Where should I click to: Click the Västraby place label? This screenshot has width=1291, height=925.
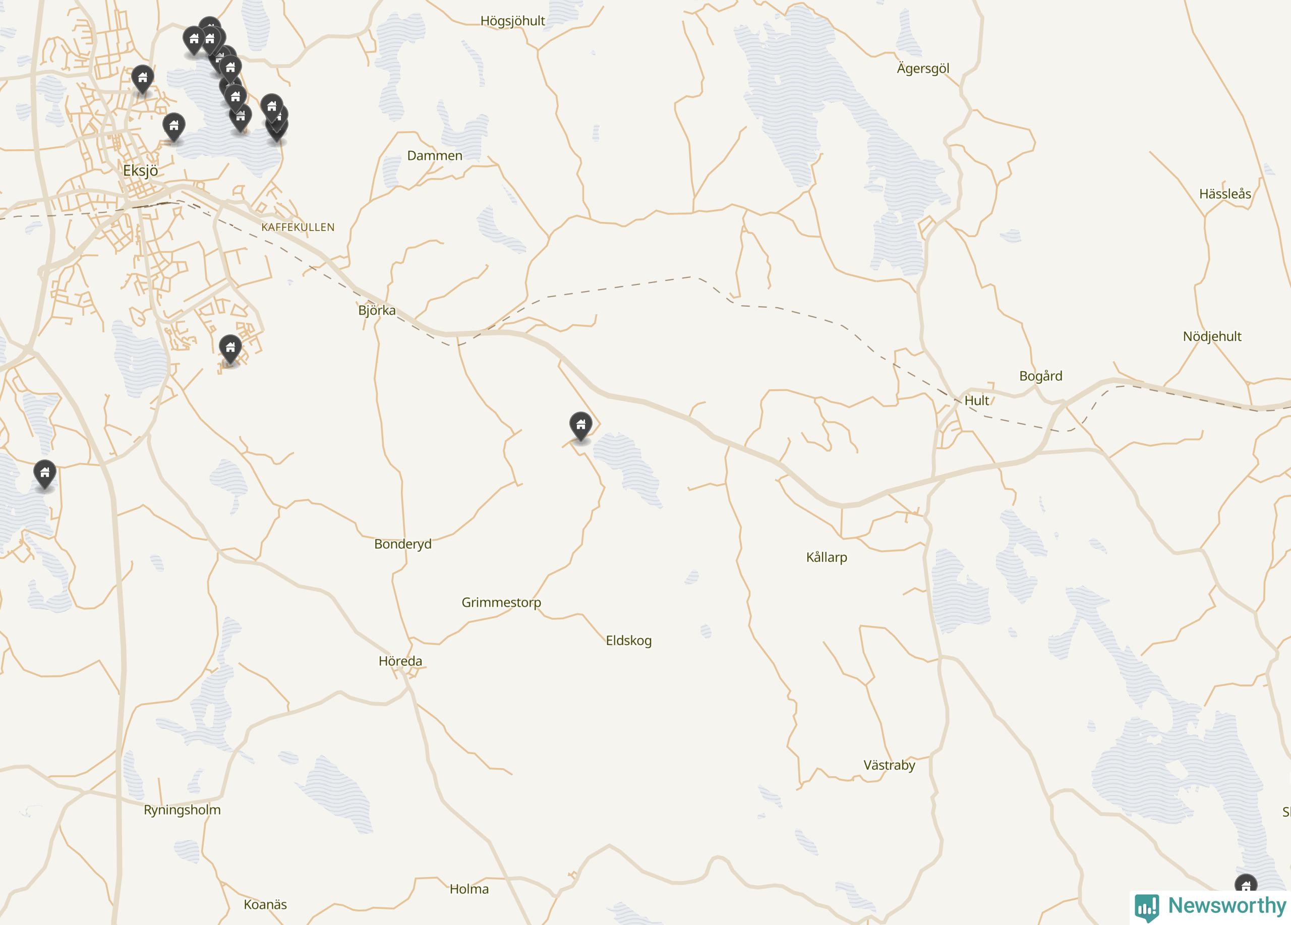coord(889,765)
